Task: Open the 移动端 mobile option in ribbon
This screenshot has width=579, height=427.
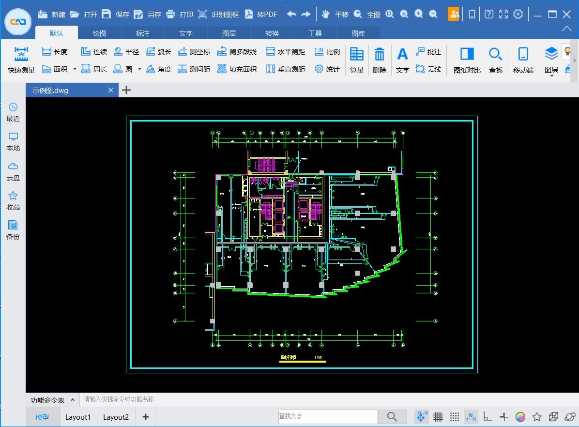Action: click(x=523, y=60)
